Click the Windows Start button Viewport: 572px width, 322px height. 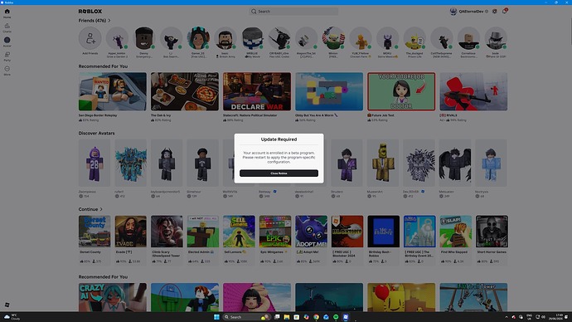click(x=216, y=317)
